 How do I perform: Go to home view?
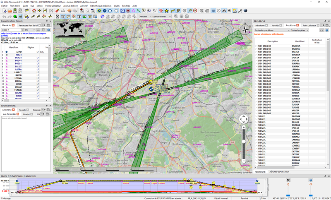[x=34, y=11]
